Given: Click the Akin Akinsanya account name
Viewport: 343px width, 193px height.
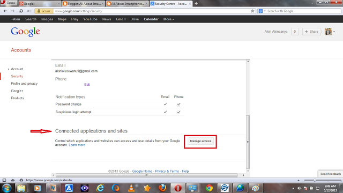Looking at the screenshot, I should [x=276, y=32].
